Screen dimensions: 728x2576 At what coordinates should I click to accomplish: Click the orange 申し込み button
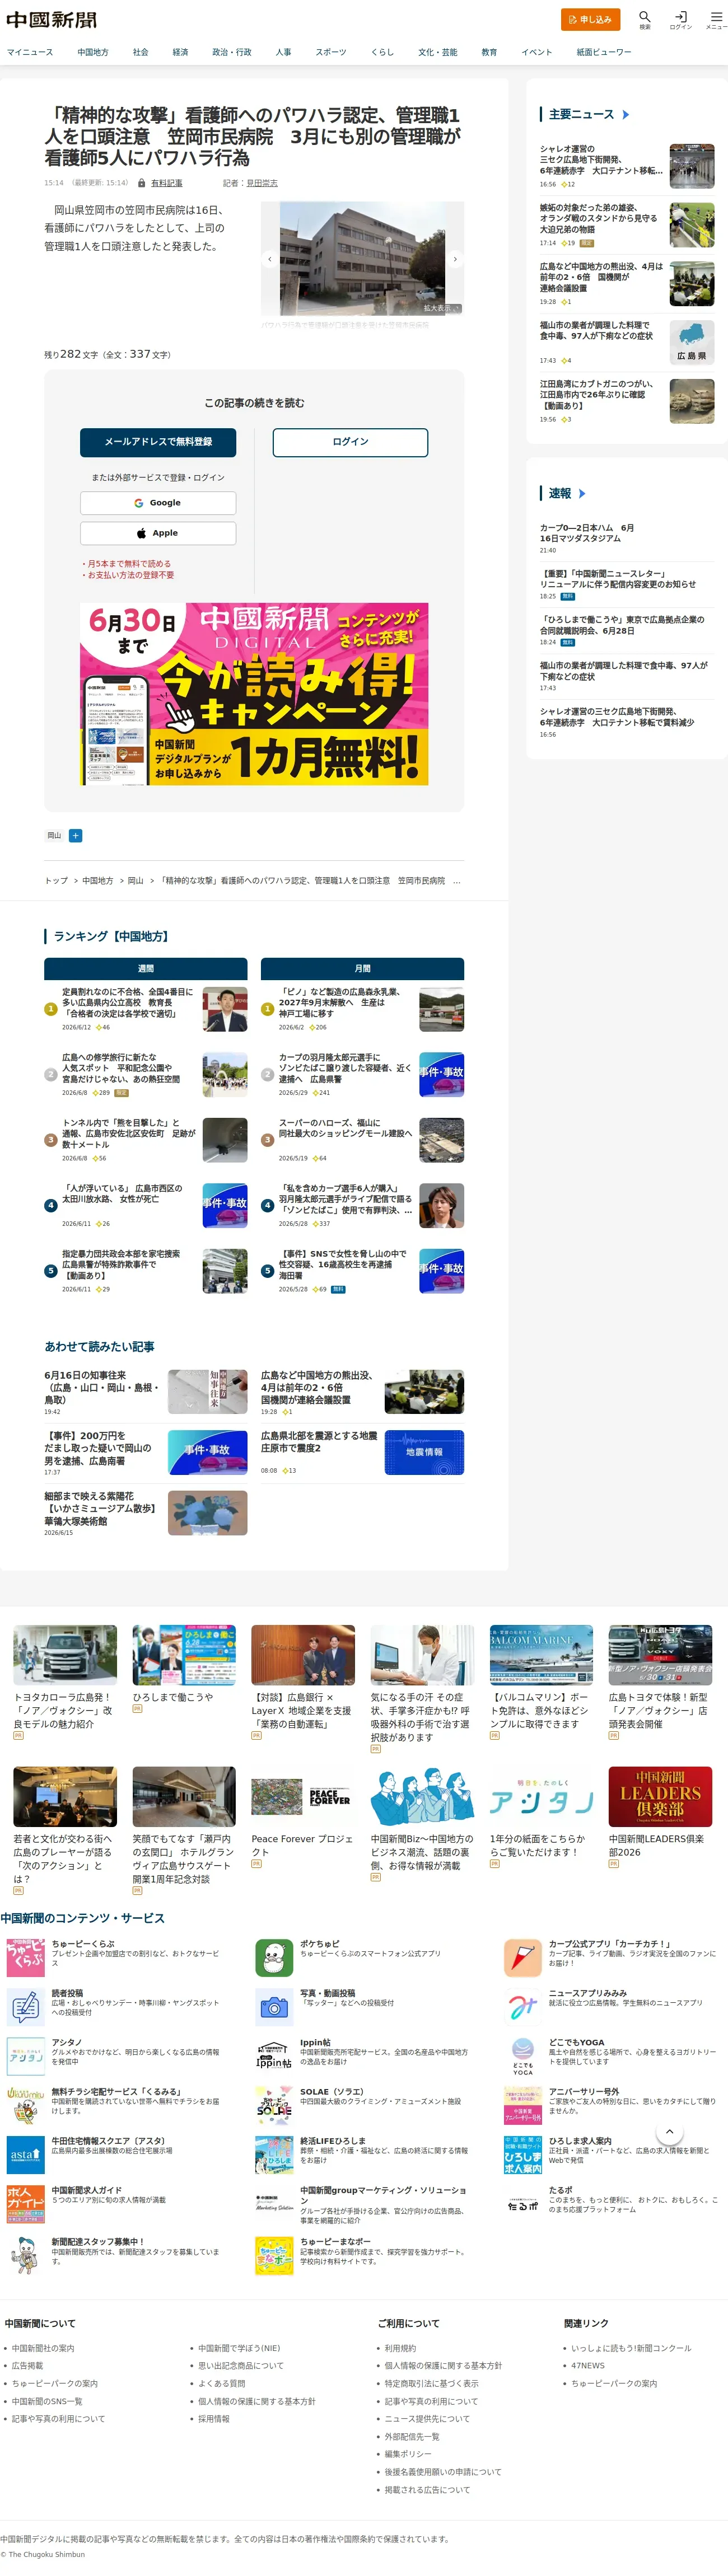click(590, 19)
